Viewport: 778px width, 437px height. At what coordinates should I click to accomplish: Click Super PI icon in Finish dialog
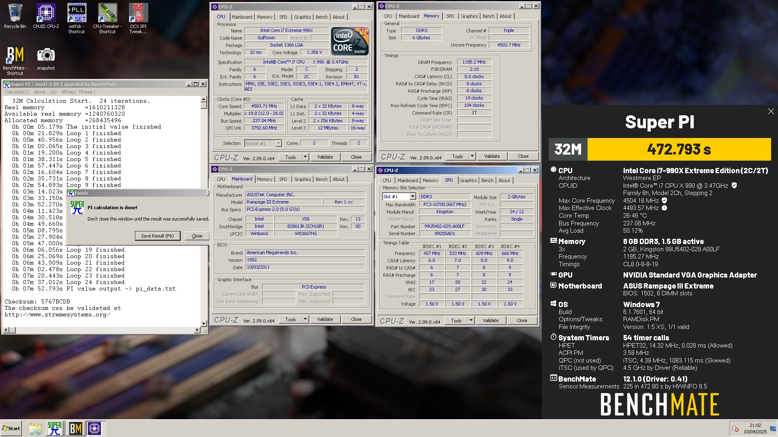(x=77, y=208)
